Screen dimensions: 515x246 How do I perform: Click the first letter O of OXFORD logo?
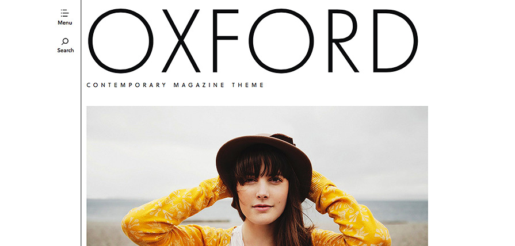click(120, 41)
